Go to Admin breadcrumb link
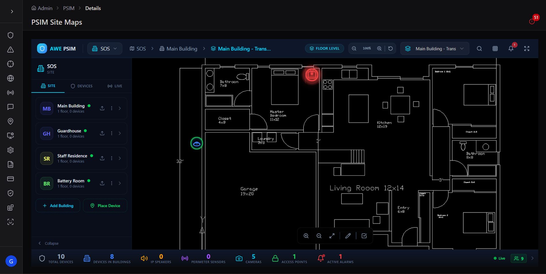This screenshot has height=274, width=546. click(42, 8)
